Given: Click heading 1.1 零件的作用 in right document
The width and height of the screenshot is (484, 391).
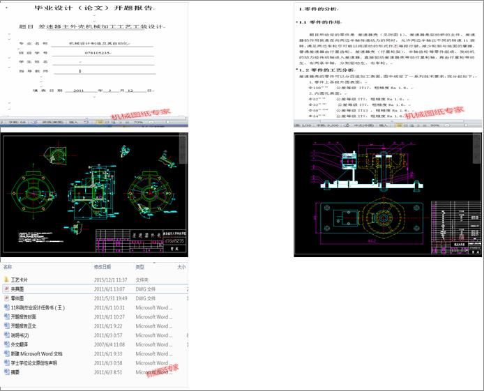Looking at the screenshot, I should (320, 22).
